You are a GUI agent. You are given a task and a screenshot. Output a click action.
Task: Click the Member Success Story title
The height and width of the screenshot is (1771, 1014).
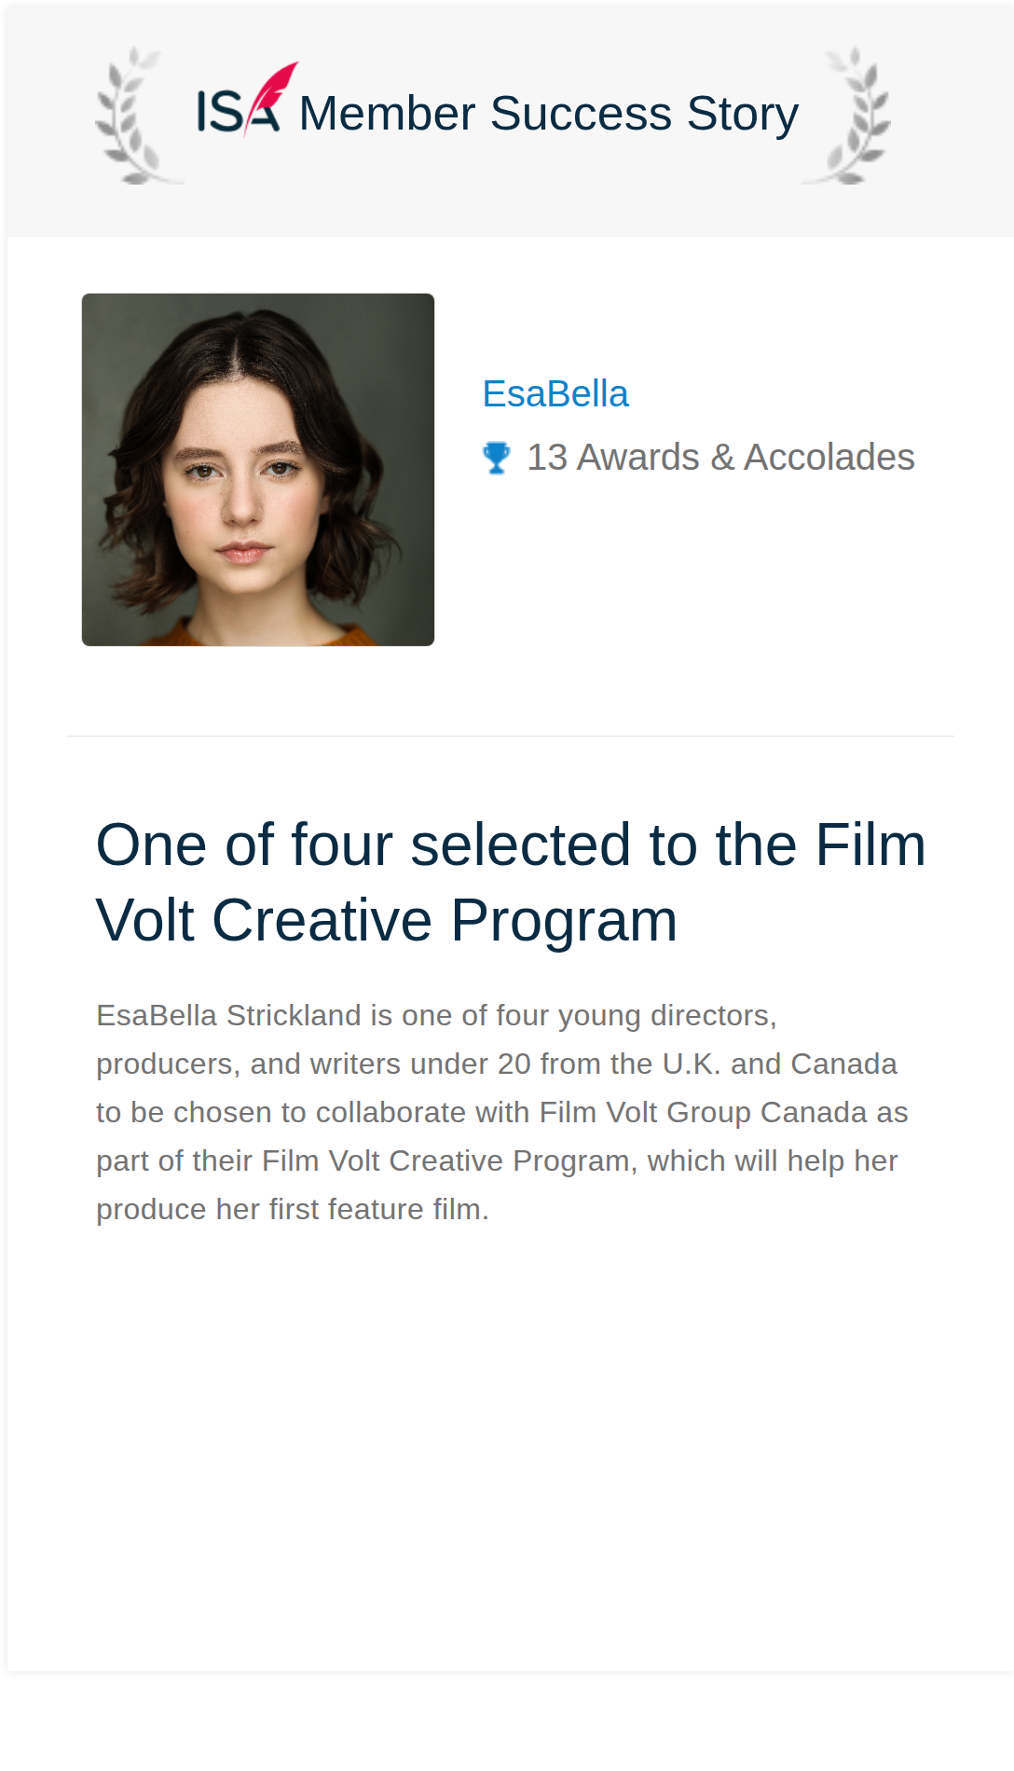click(x=549, y=114)
